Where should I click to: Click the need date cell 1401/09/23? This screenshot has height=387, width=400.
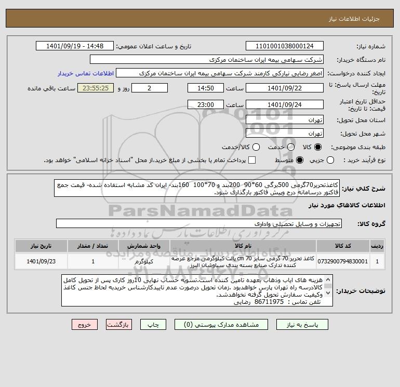(41, 261)
